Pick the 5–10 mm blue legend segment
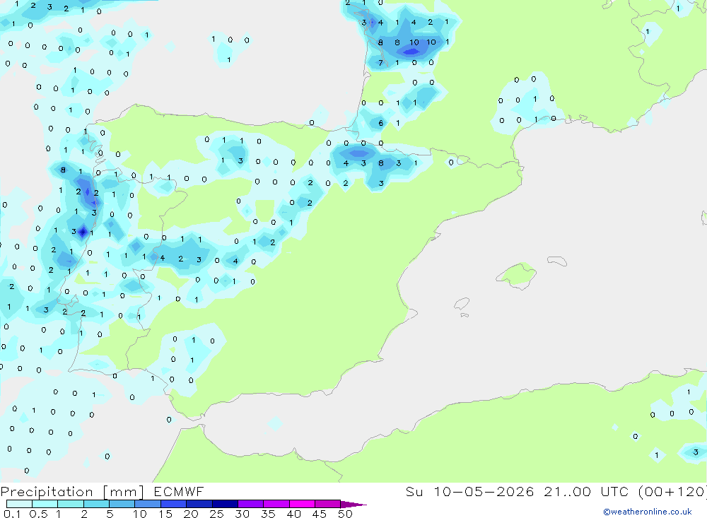 tap(122, 504)
